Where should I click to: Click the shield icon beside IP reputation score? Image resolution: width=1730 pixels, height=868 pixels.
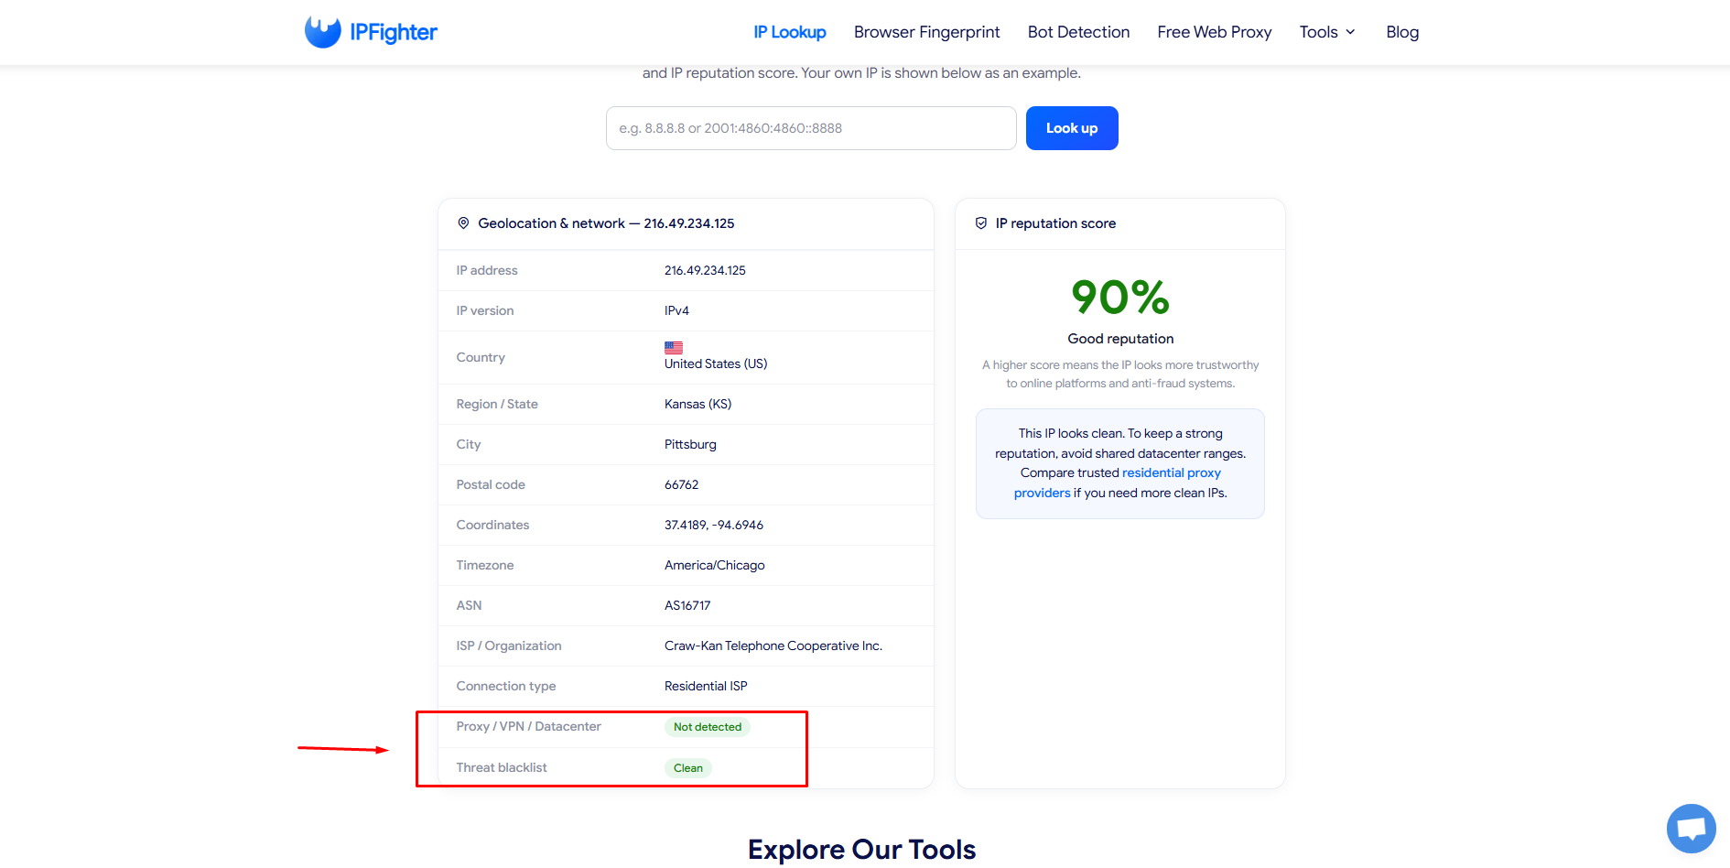pyautogui.click(x=981, y=223)
